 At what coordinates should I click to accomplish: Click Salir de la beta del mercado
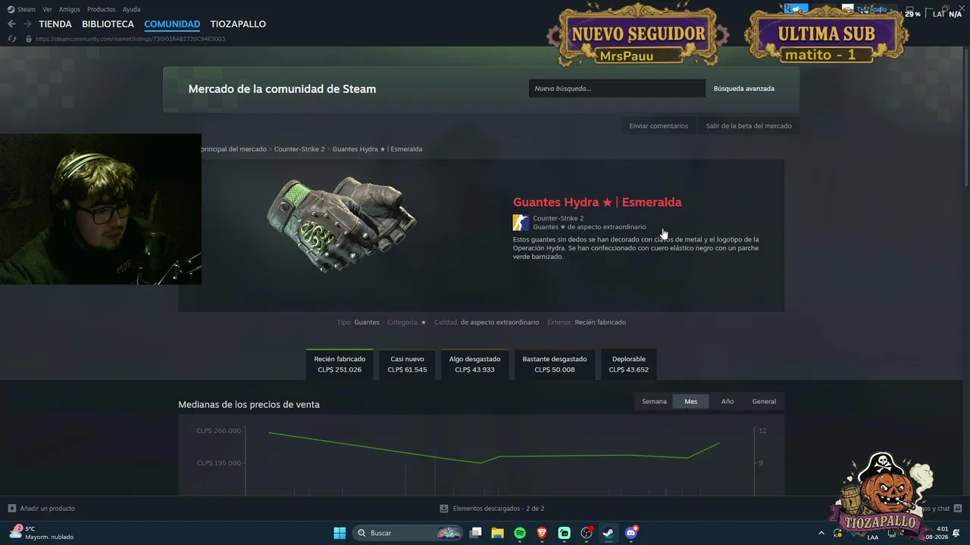[749, 126]
